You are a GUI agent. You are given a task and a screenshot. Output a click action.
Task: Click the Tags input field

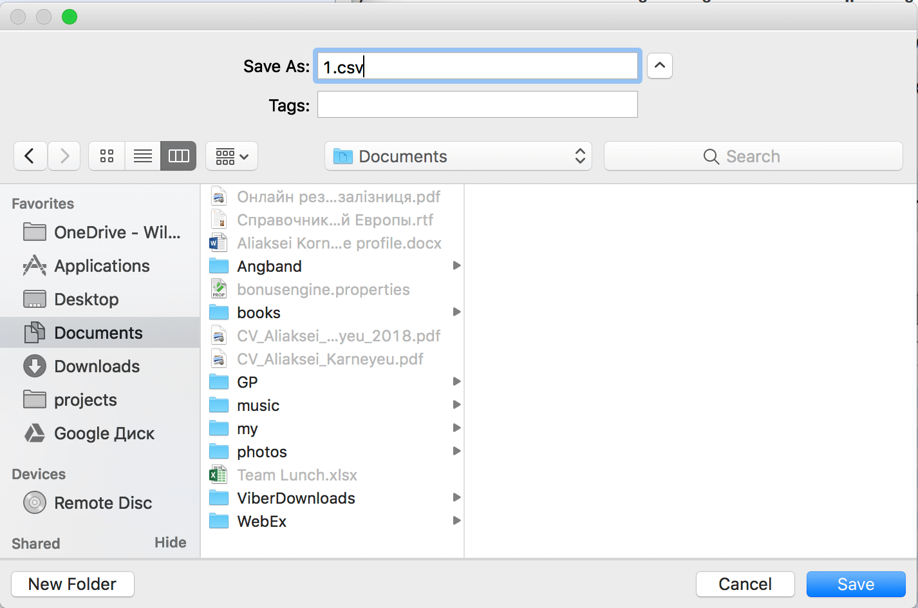click(477, 104)
